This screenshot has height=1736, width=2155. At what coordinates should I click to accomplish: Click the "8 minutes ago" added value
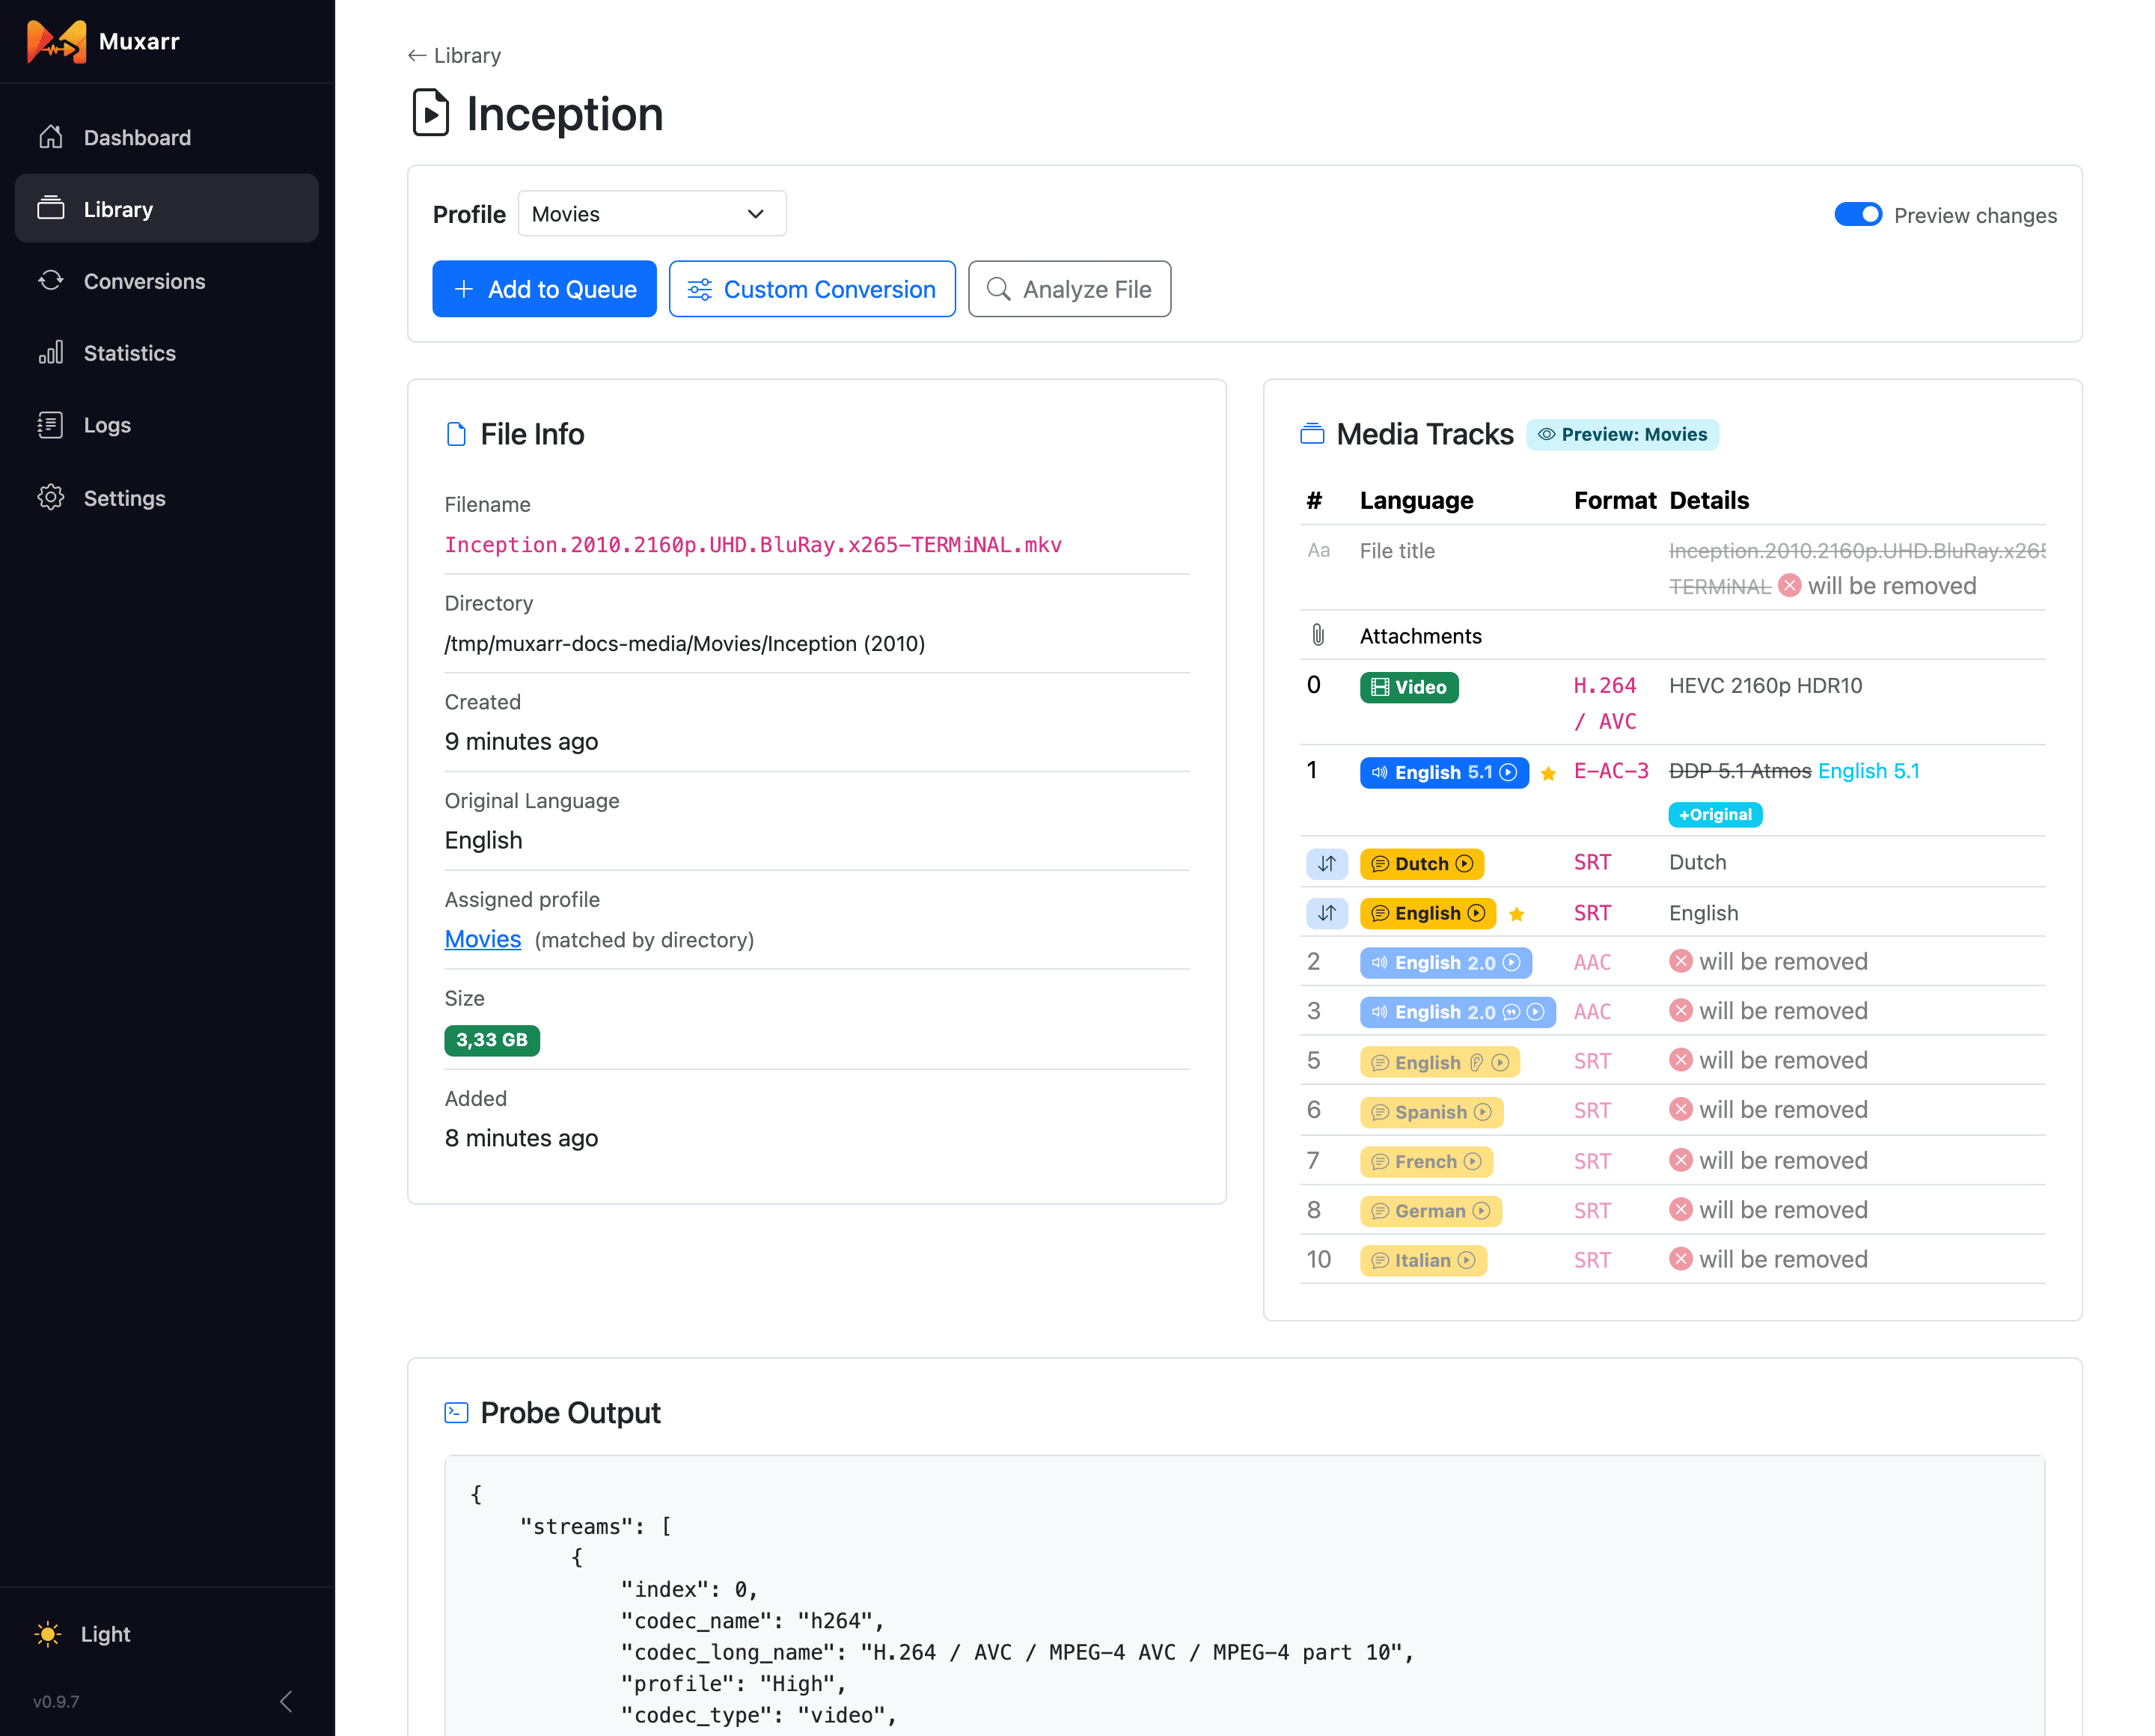[521, 1138]
